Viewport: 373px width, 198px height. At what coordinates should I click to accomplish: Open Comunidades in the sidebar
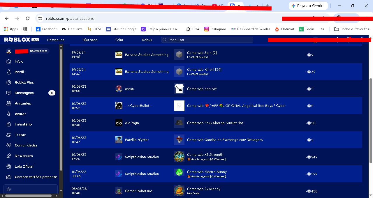tap(26, 145)
